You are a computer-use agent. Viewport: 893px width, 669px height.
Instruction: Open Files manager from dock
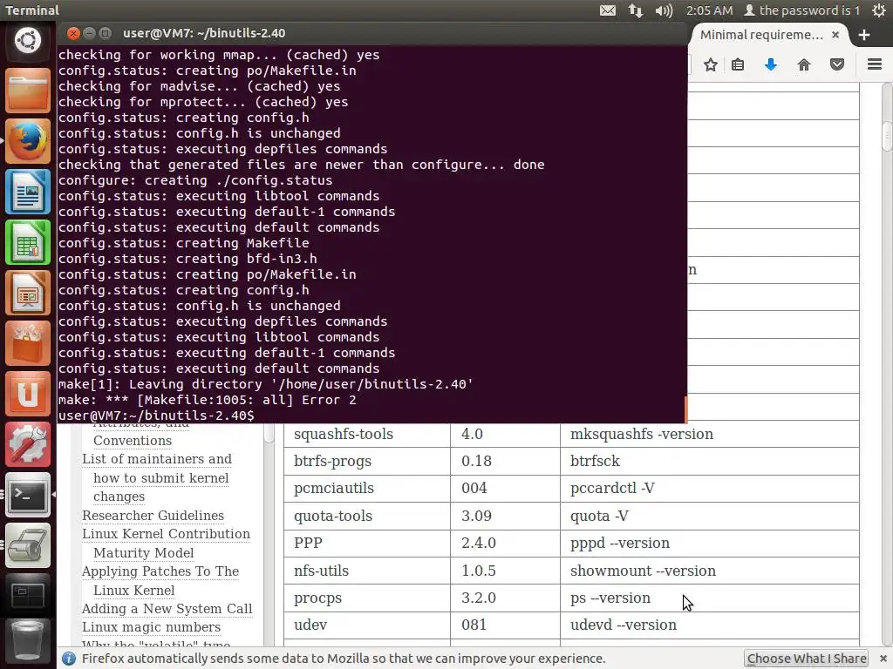[27, 91]
